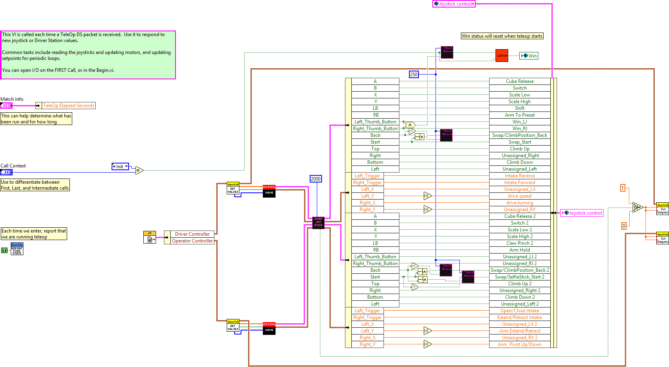Click the Match Info cluster terminal
The image size is (669, 367).
coord(6,106)
